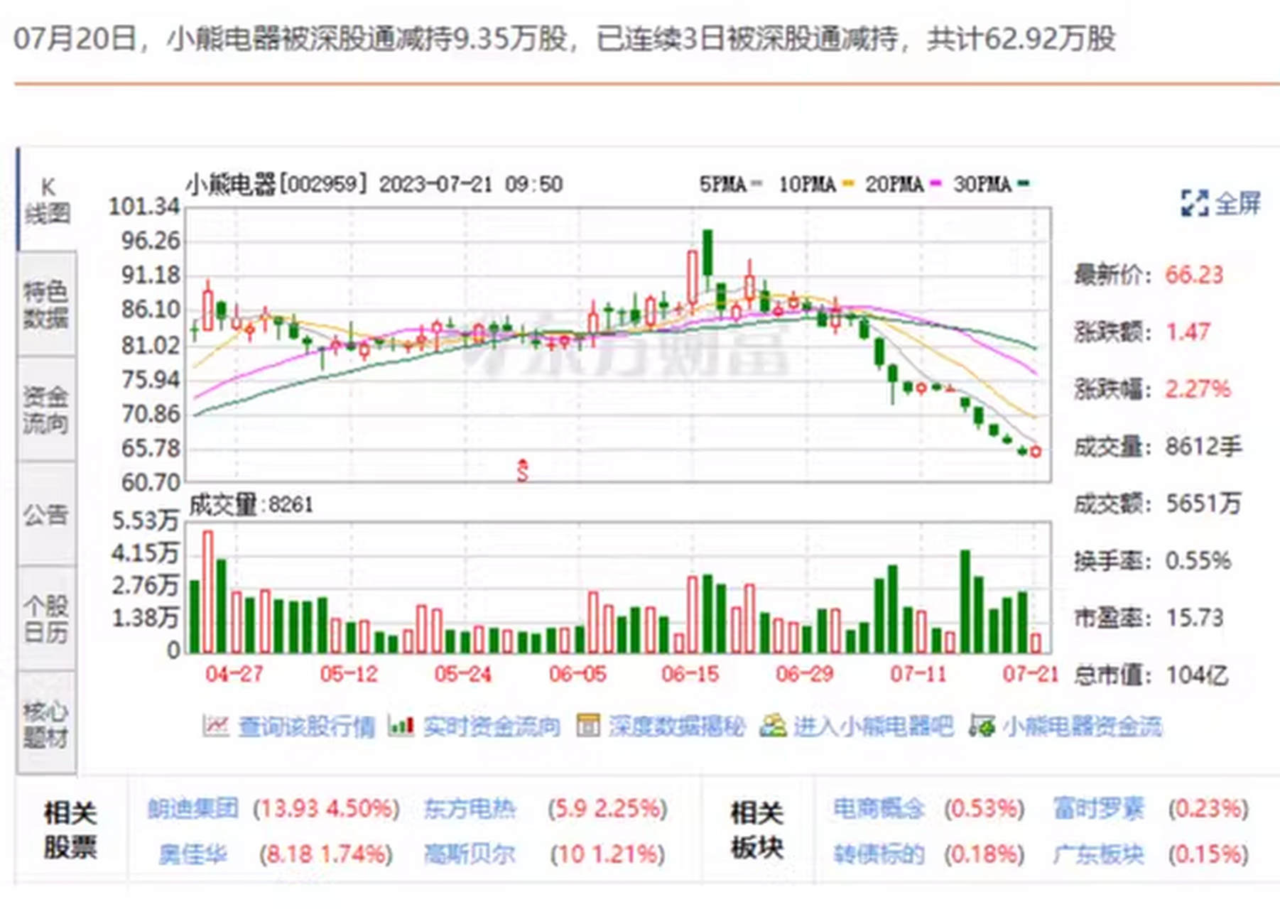The height and width of the screenshot is (909, 1280).
Task: Open the 特色数据 panel
Action: [46, 305]
